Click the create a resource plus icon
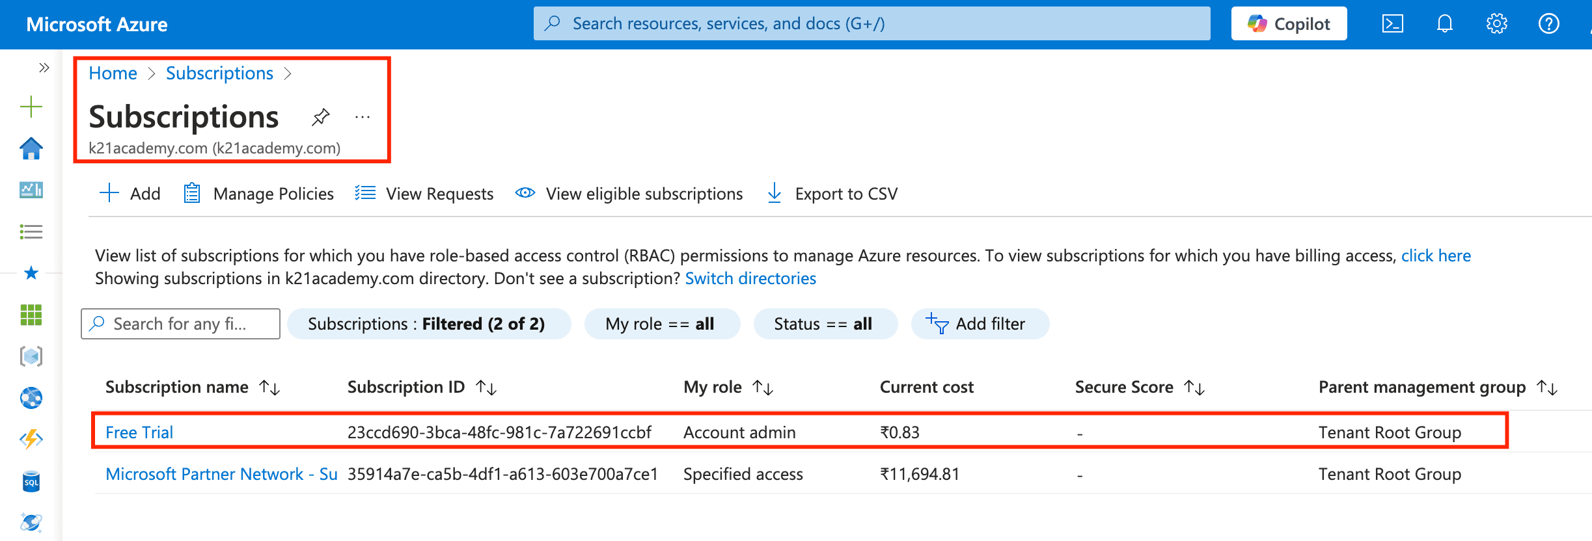Image resolution: width=1592 pixels, height=541 pixels. [x=31, y=107]
